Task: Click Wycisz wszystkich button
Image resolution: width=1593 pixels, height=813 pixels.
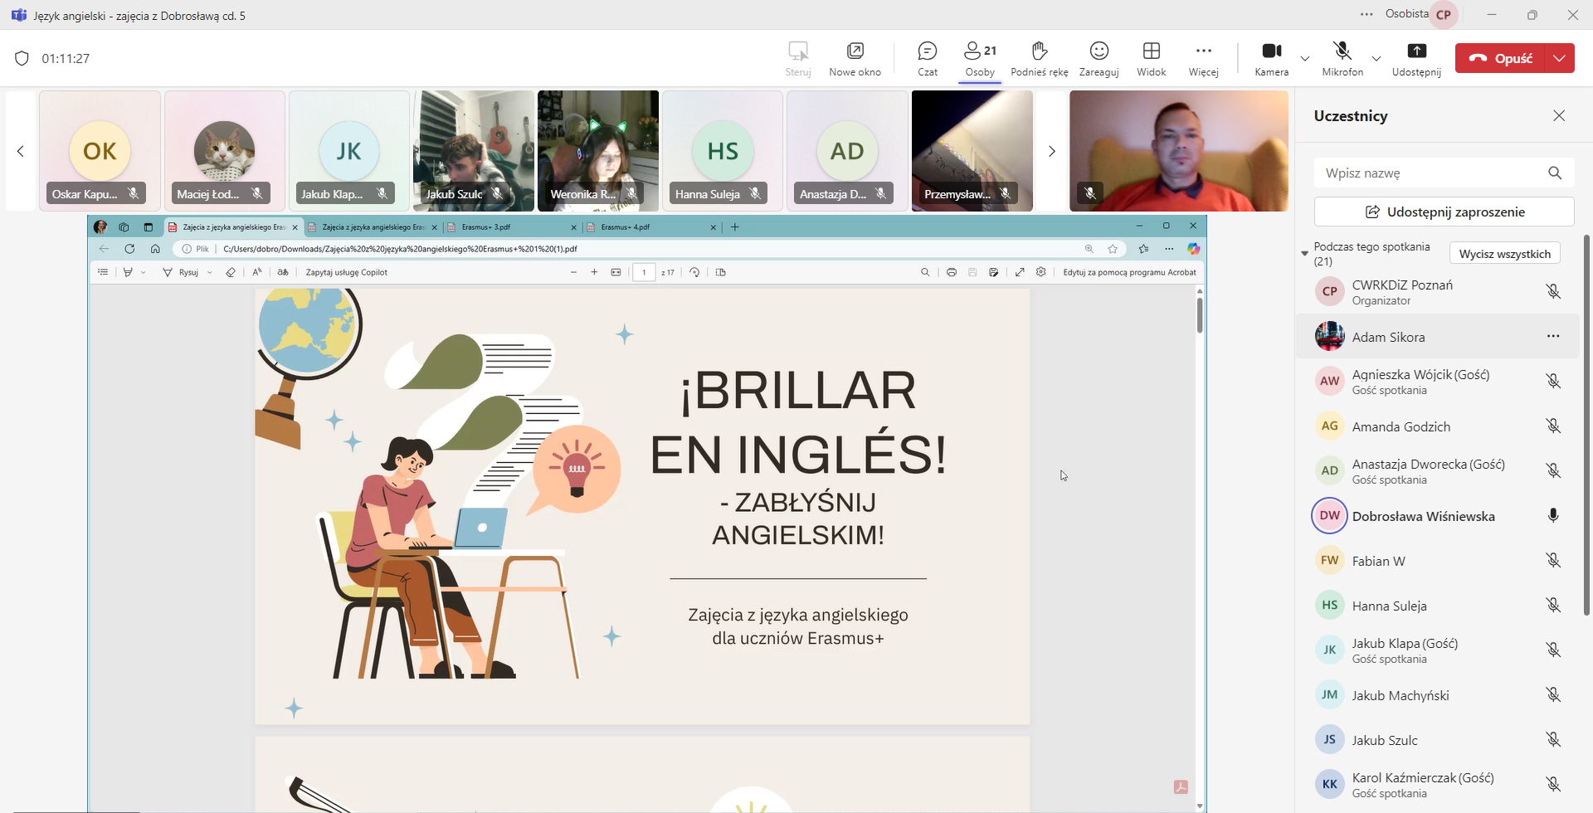Action: pos(1504,254)
